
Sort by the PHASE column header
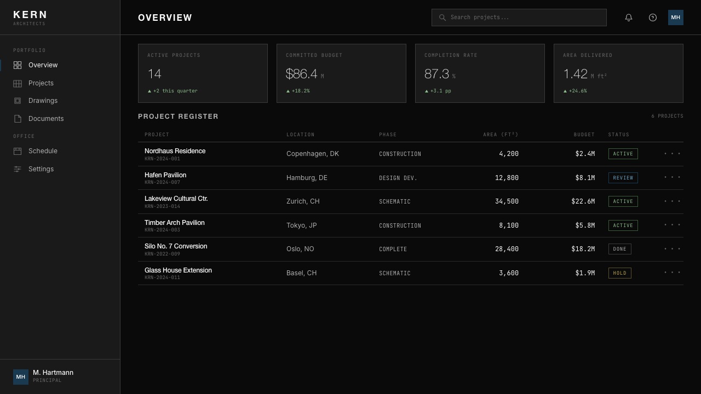[388, 135]
